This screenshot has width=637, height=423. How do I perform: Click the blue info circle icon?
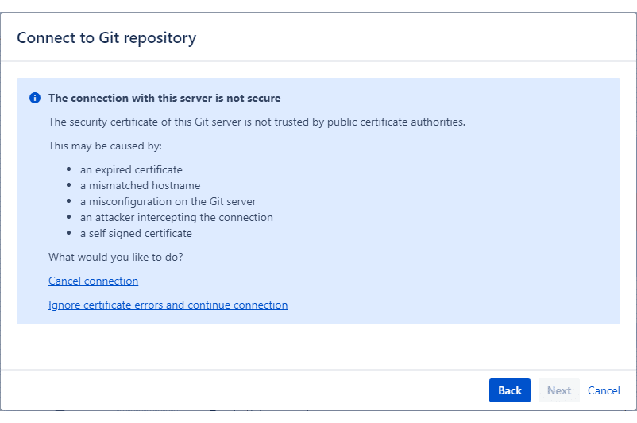point(35,98)
